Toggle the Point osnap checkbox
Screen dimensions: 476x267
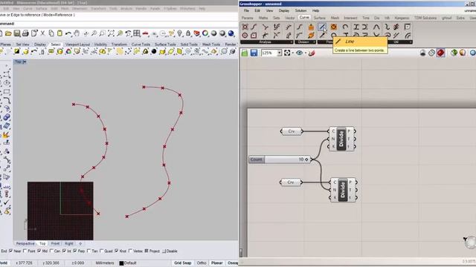click(25, 251)
